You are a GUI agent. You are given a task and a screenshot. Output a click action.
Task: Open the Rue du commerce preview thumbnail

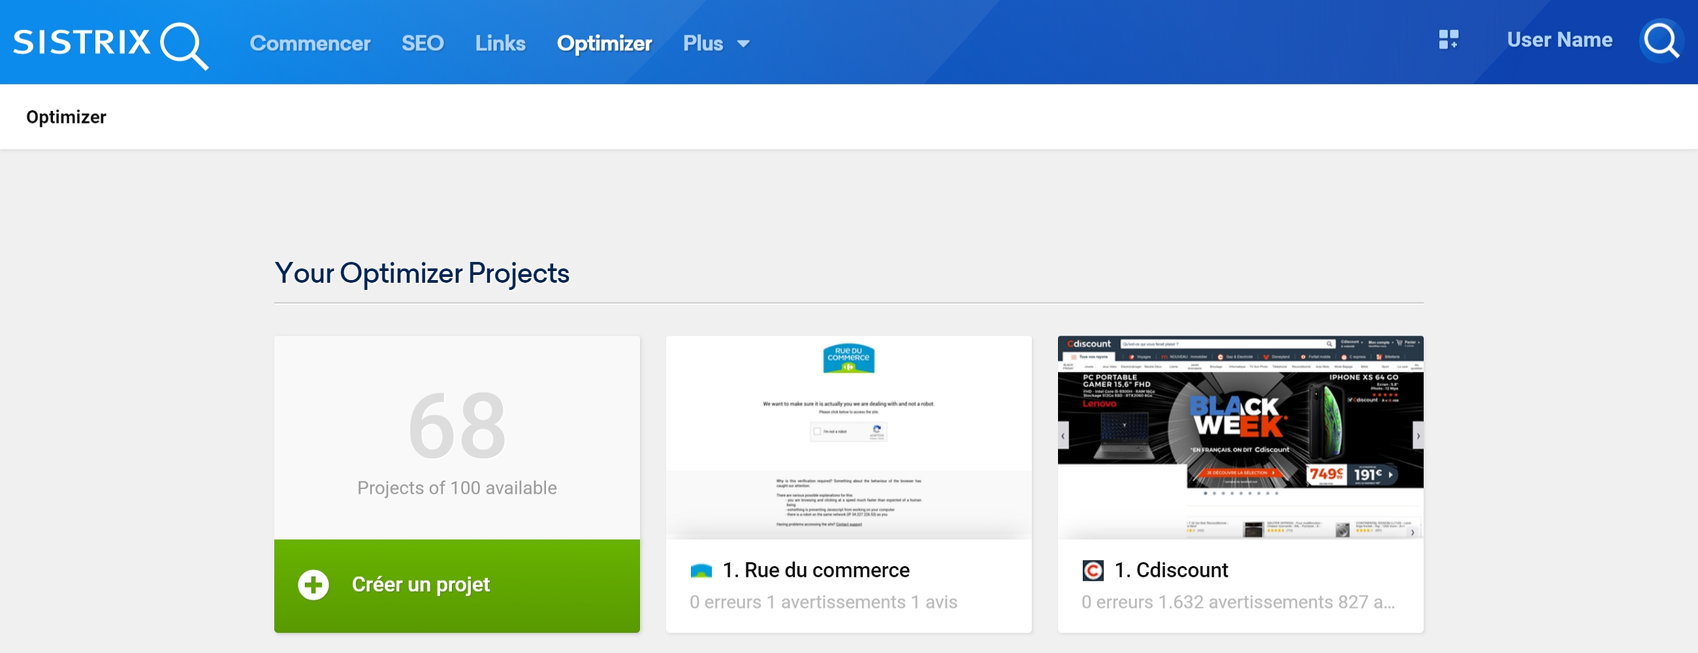coord(848,438)
